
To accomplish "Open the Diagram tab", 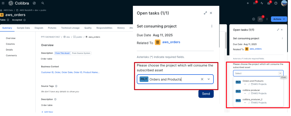I will point(39,28).
